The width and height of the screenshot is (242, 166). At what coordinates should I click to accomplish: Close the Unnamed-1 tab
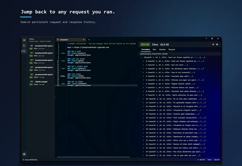pos(84,40)
